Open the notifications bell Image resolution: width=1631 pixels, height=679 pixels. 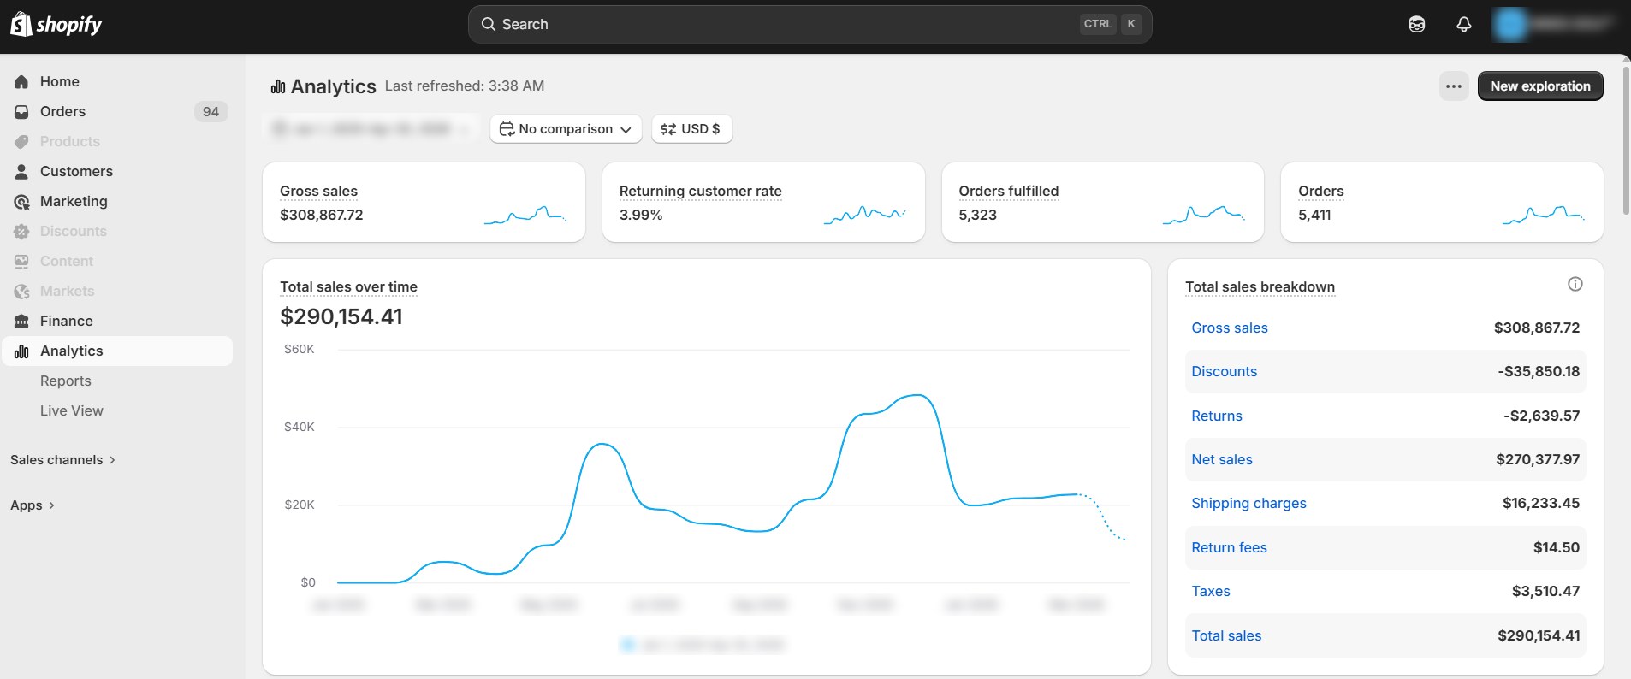1464,24
